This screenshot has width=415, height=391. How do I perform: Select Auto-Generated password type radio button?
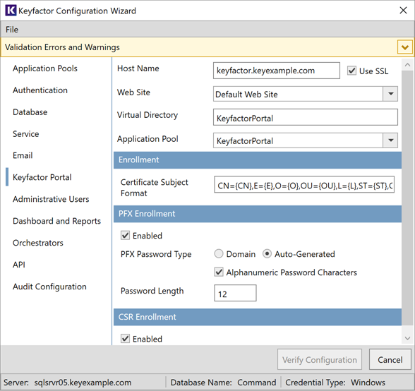coord(267,254)
